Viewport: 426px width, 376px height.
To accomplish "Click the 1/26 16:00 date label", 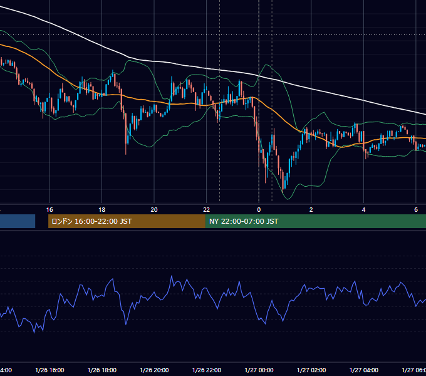I will coord(49,370).
